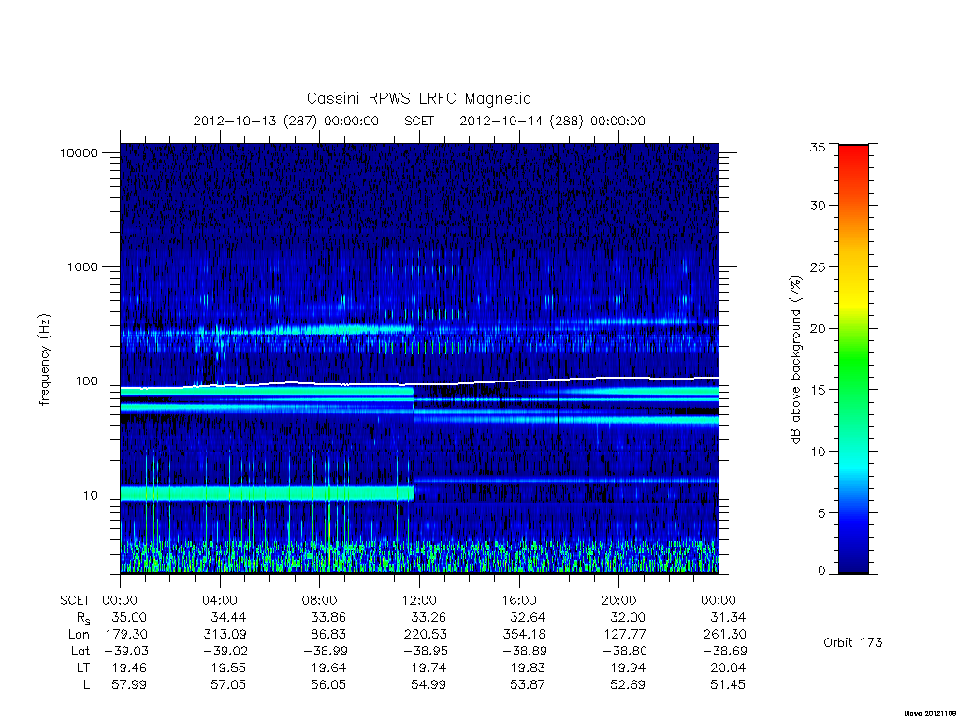Click the "15" color bar label

(x=817, y=390)
